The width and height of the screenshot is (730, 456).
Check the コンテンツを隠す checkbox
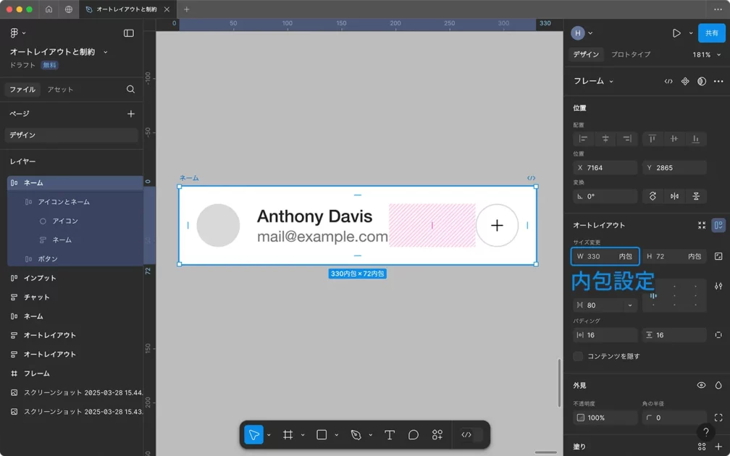coord(578,356)
